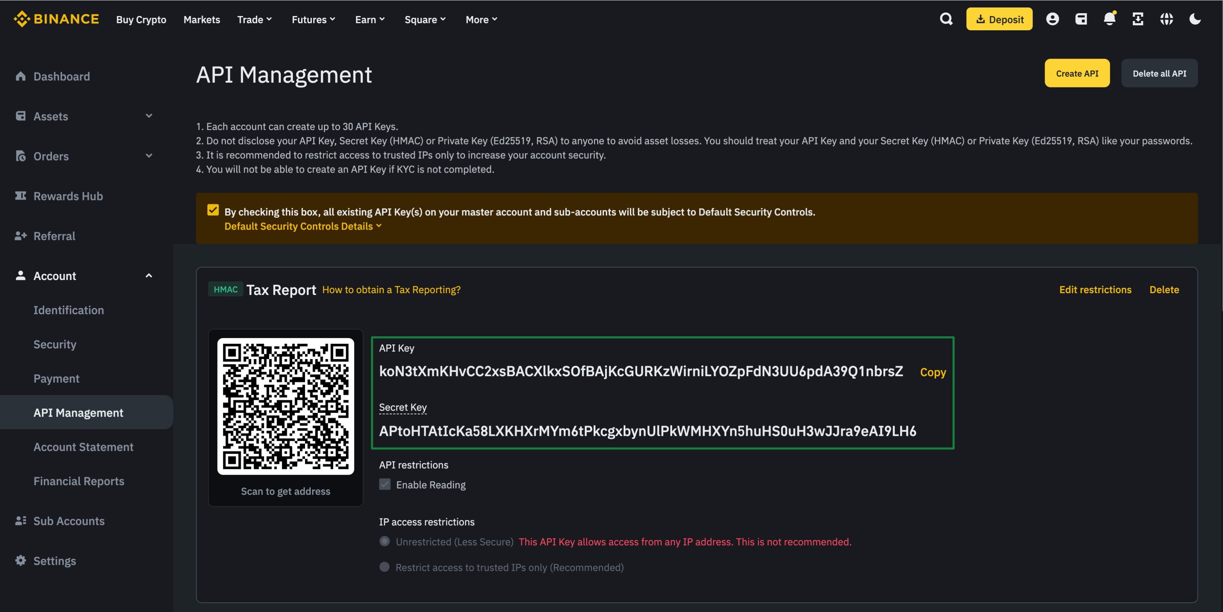Select Restrict access to trusted IPs radio
This screenshot has height=612, width=1223.
point(385,567)
